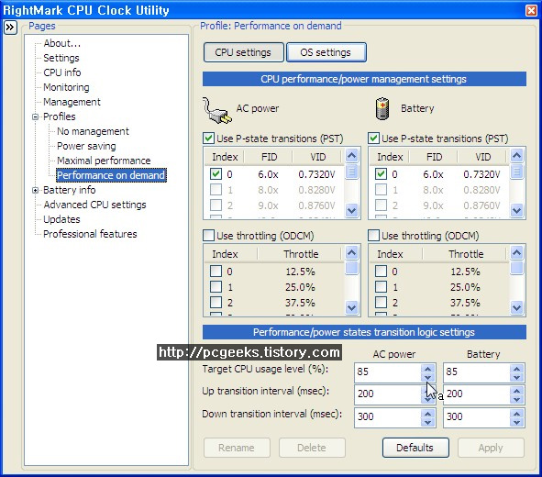Collapse the Pages panel with double-arrow icon

point(10,28)
